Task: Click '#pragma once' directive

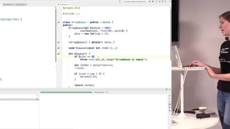Action: [x=72, y=8]
